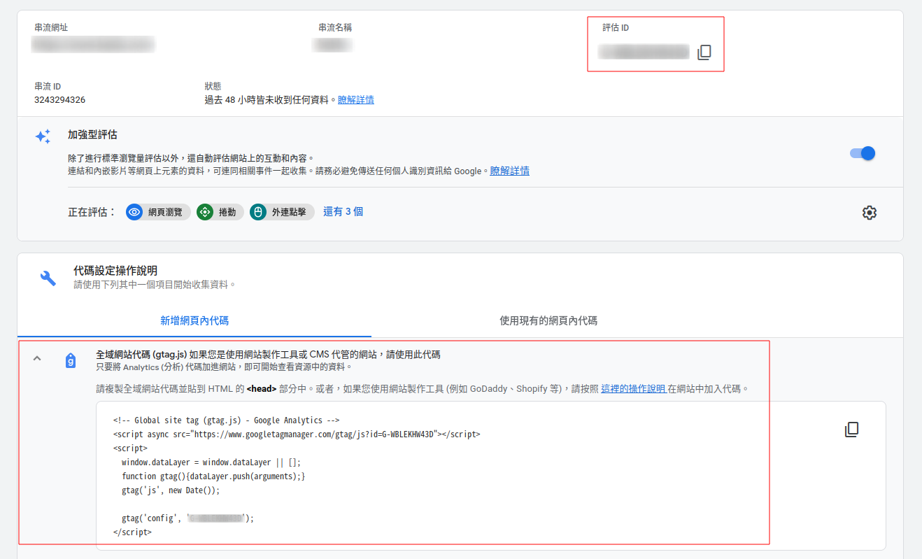Click the 串流名稱 label
Image resolution: width=922 pixels, height=559 pixels.
tap(335, 27)
